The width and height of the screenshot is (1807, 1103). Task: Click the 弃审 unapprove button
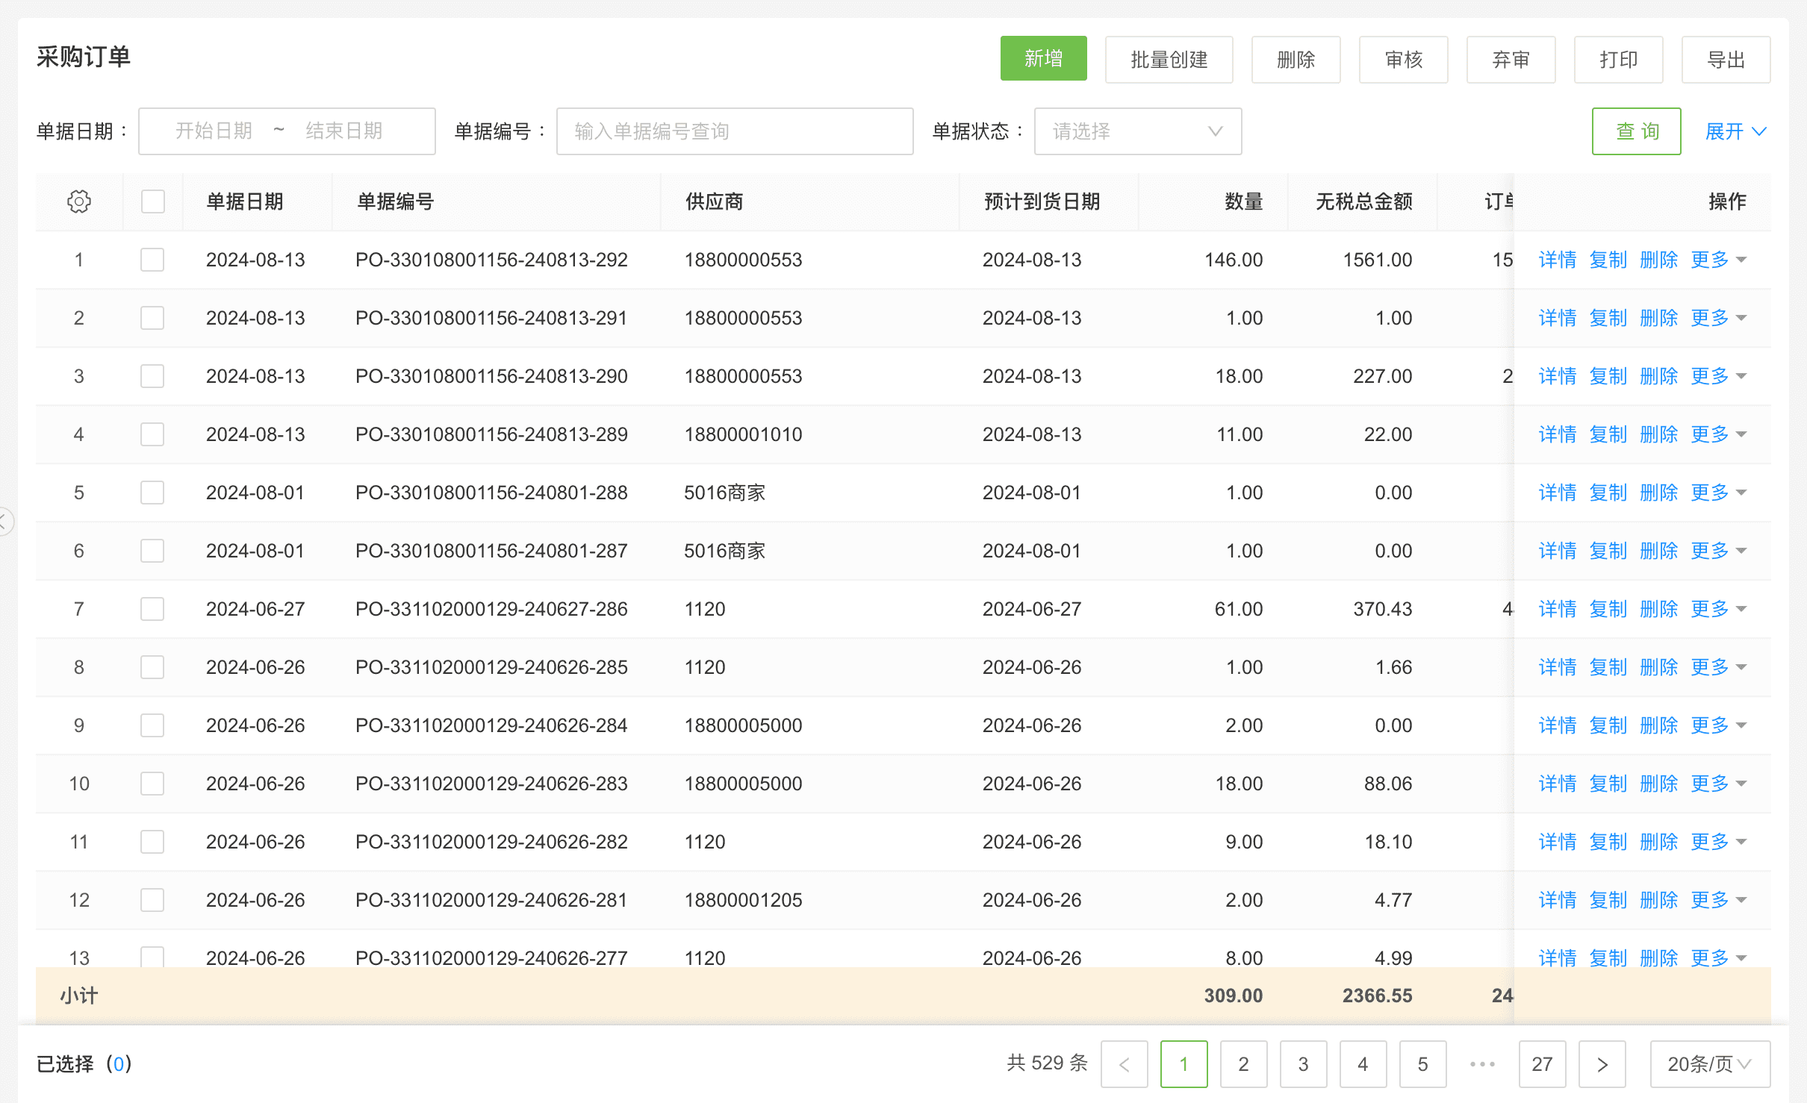click(x=1511, y=60)
